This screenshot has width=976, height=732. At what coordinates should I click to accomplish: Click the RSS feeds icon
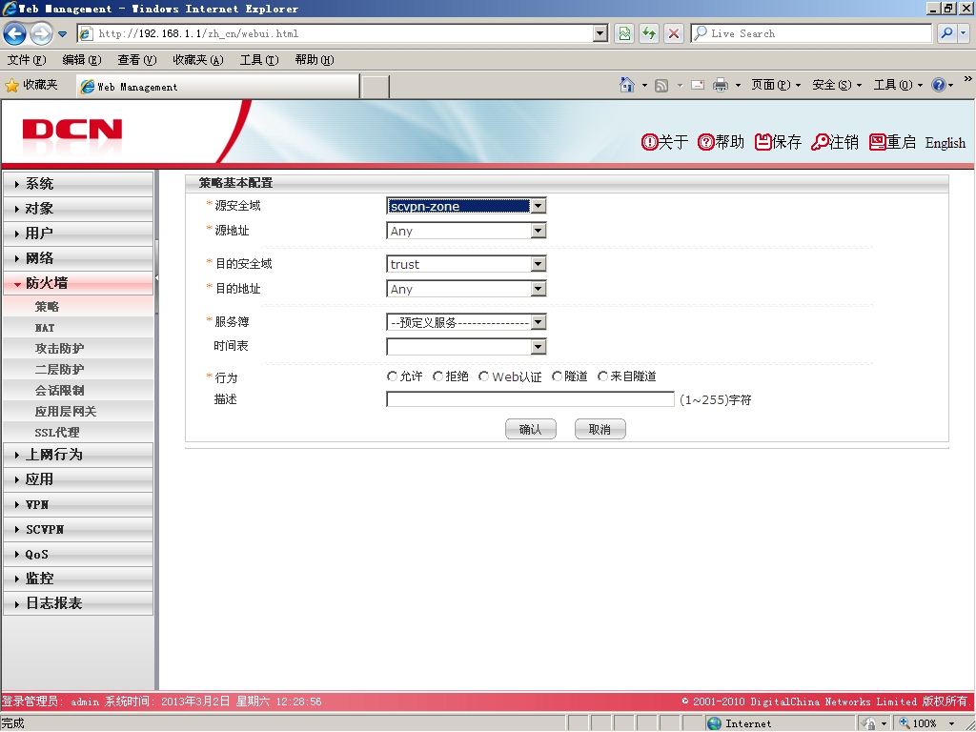(x=661, y=85)
